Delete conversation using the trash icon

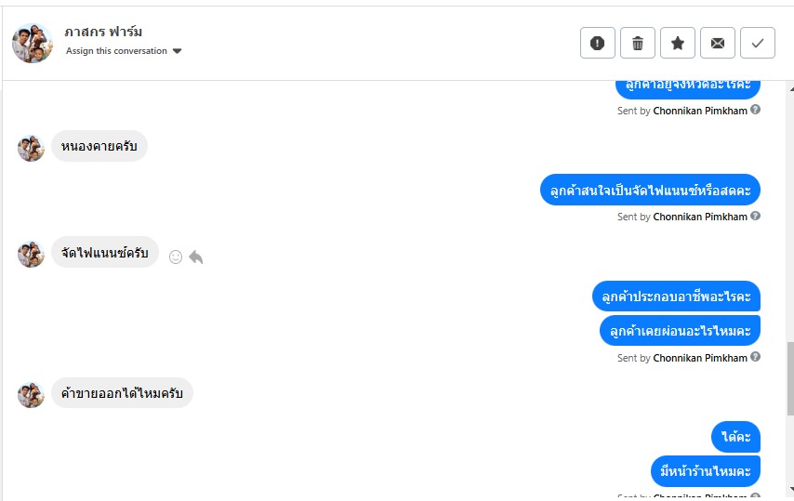click(638, 43)
